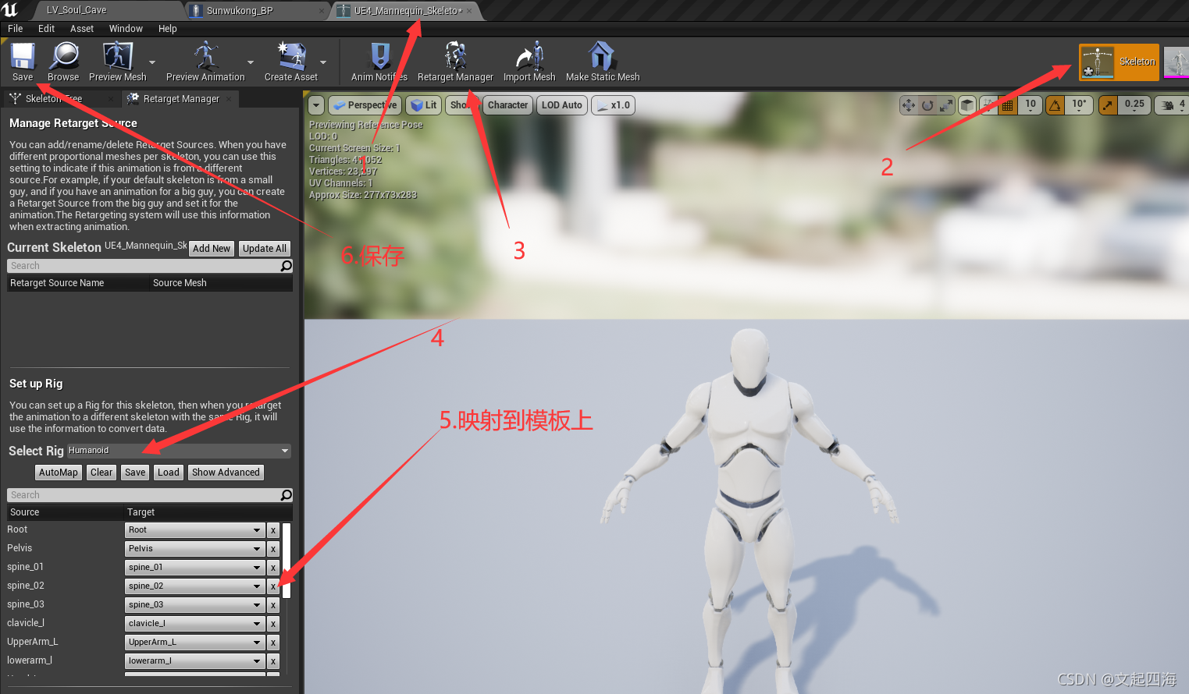1189x694 pixels.
Task: Click the coordinate space cube icon
Action: 967,105
